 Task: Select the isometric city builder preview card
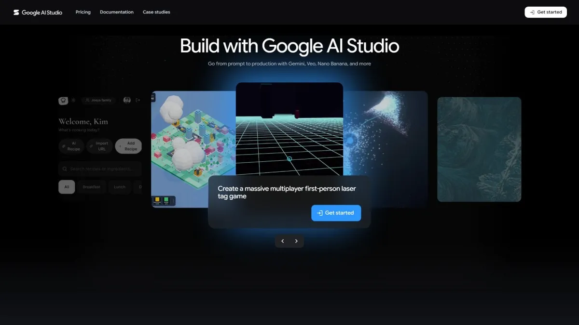(x=193, y=149)
